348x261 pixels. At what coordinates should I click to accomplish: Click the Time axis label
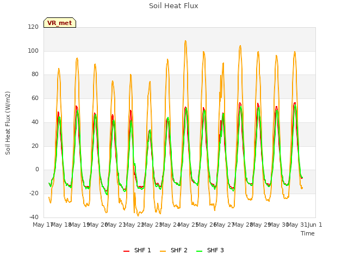click(x=308, y=233)
